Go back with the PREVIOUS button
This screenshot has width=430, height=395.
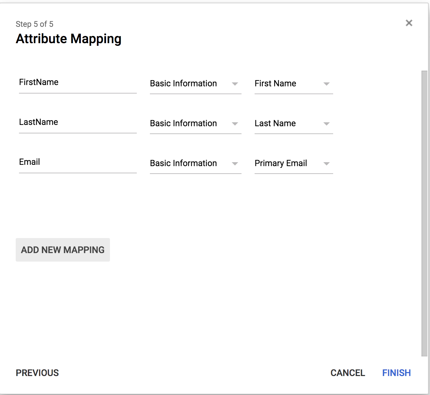coord(37,373)
